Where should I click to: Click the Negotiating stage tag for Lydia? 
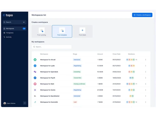(77, 66)
